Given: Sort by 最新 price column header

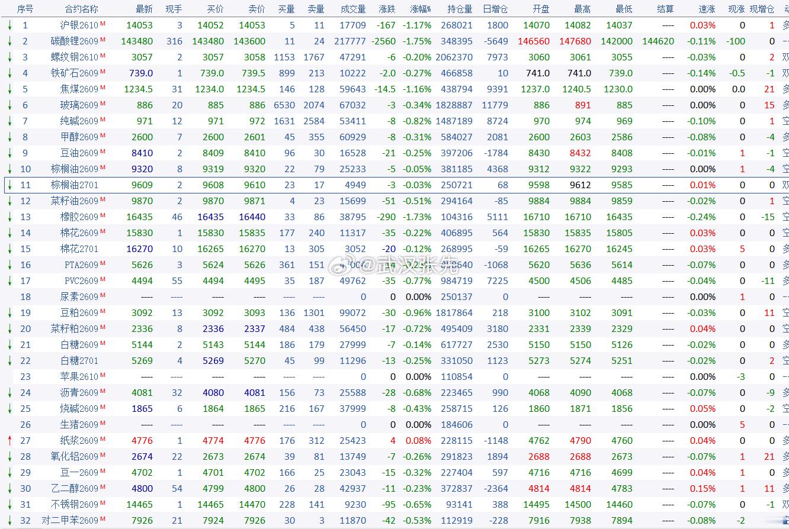Looking at the screenshot, I should (x=144, y=9).
